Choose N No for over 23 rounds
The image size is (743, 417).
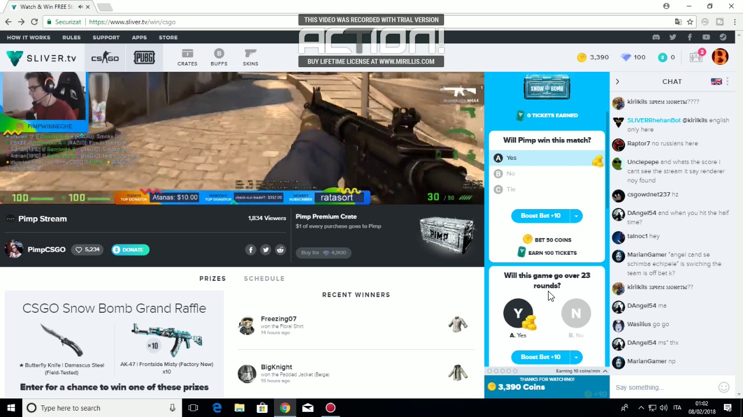point(576,313)
